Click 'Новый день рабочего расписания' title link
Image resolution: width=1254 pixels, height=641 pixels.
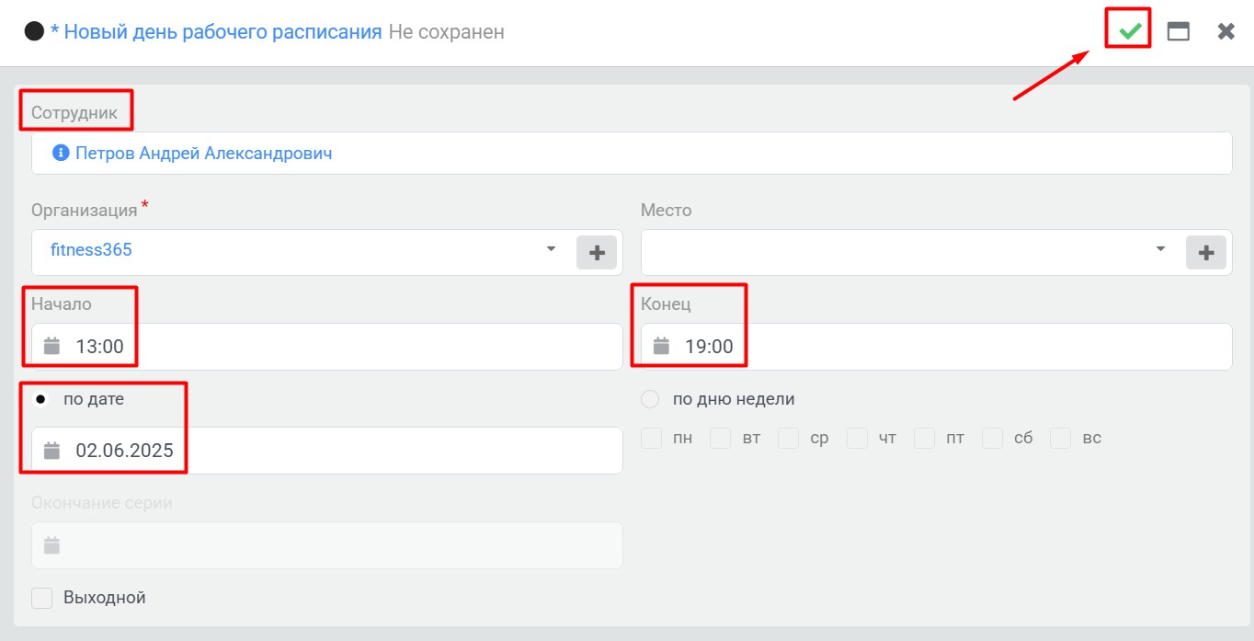[222, 31]
